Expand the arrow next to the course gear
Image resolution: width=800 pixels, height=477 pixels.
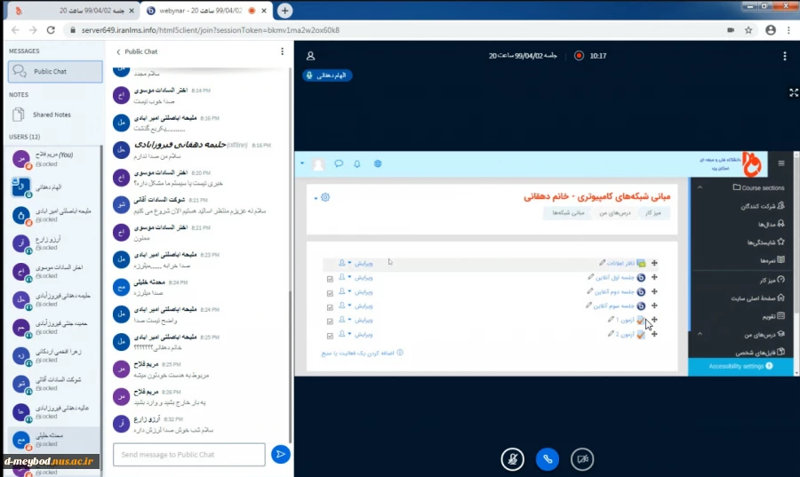click(x=316, y=198)
